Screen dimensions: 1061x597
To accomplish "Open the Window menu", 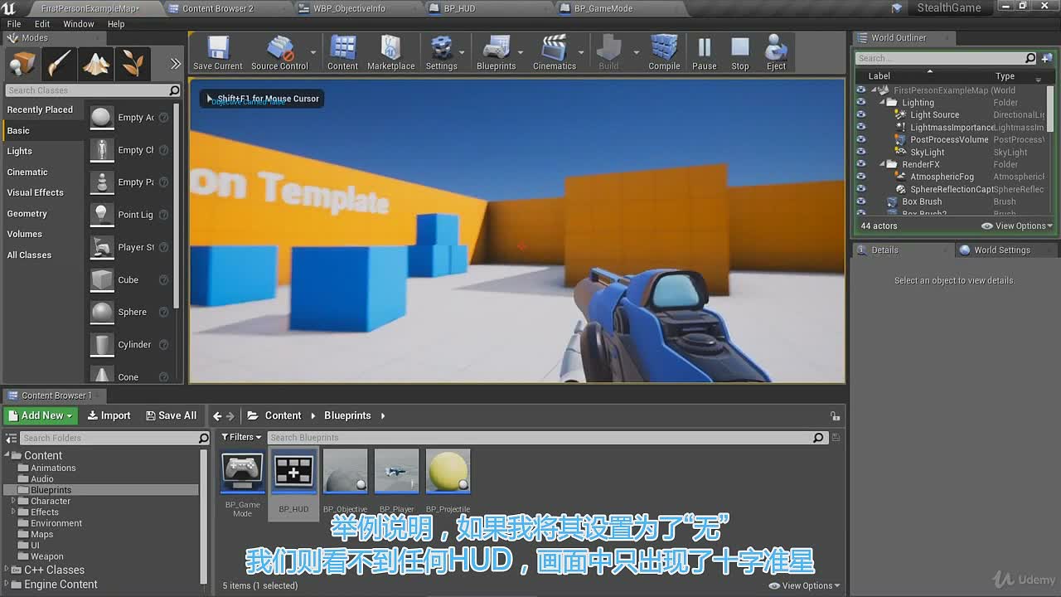I will pos(79,24).
